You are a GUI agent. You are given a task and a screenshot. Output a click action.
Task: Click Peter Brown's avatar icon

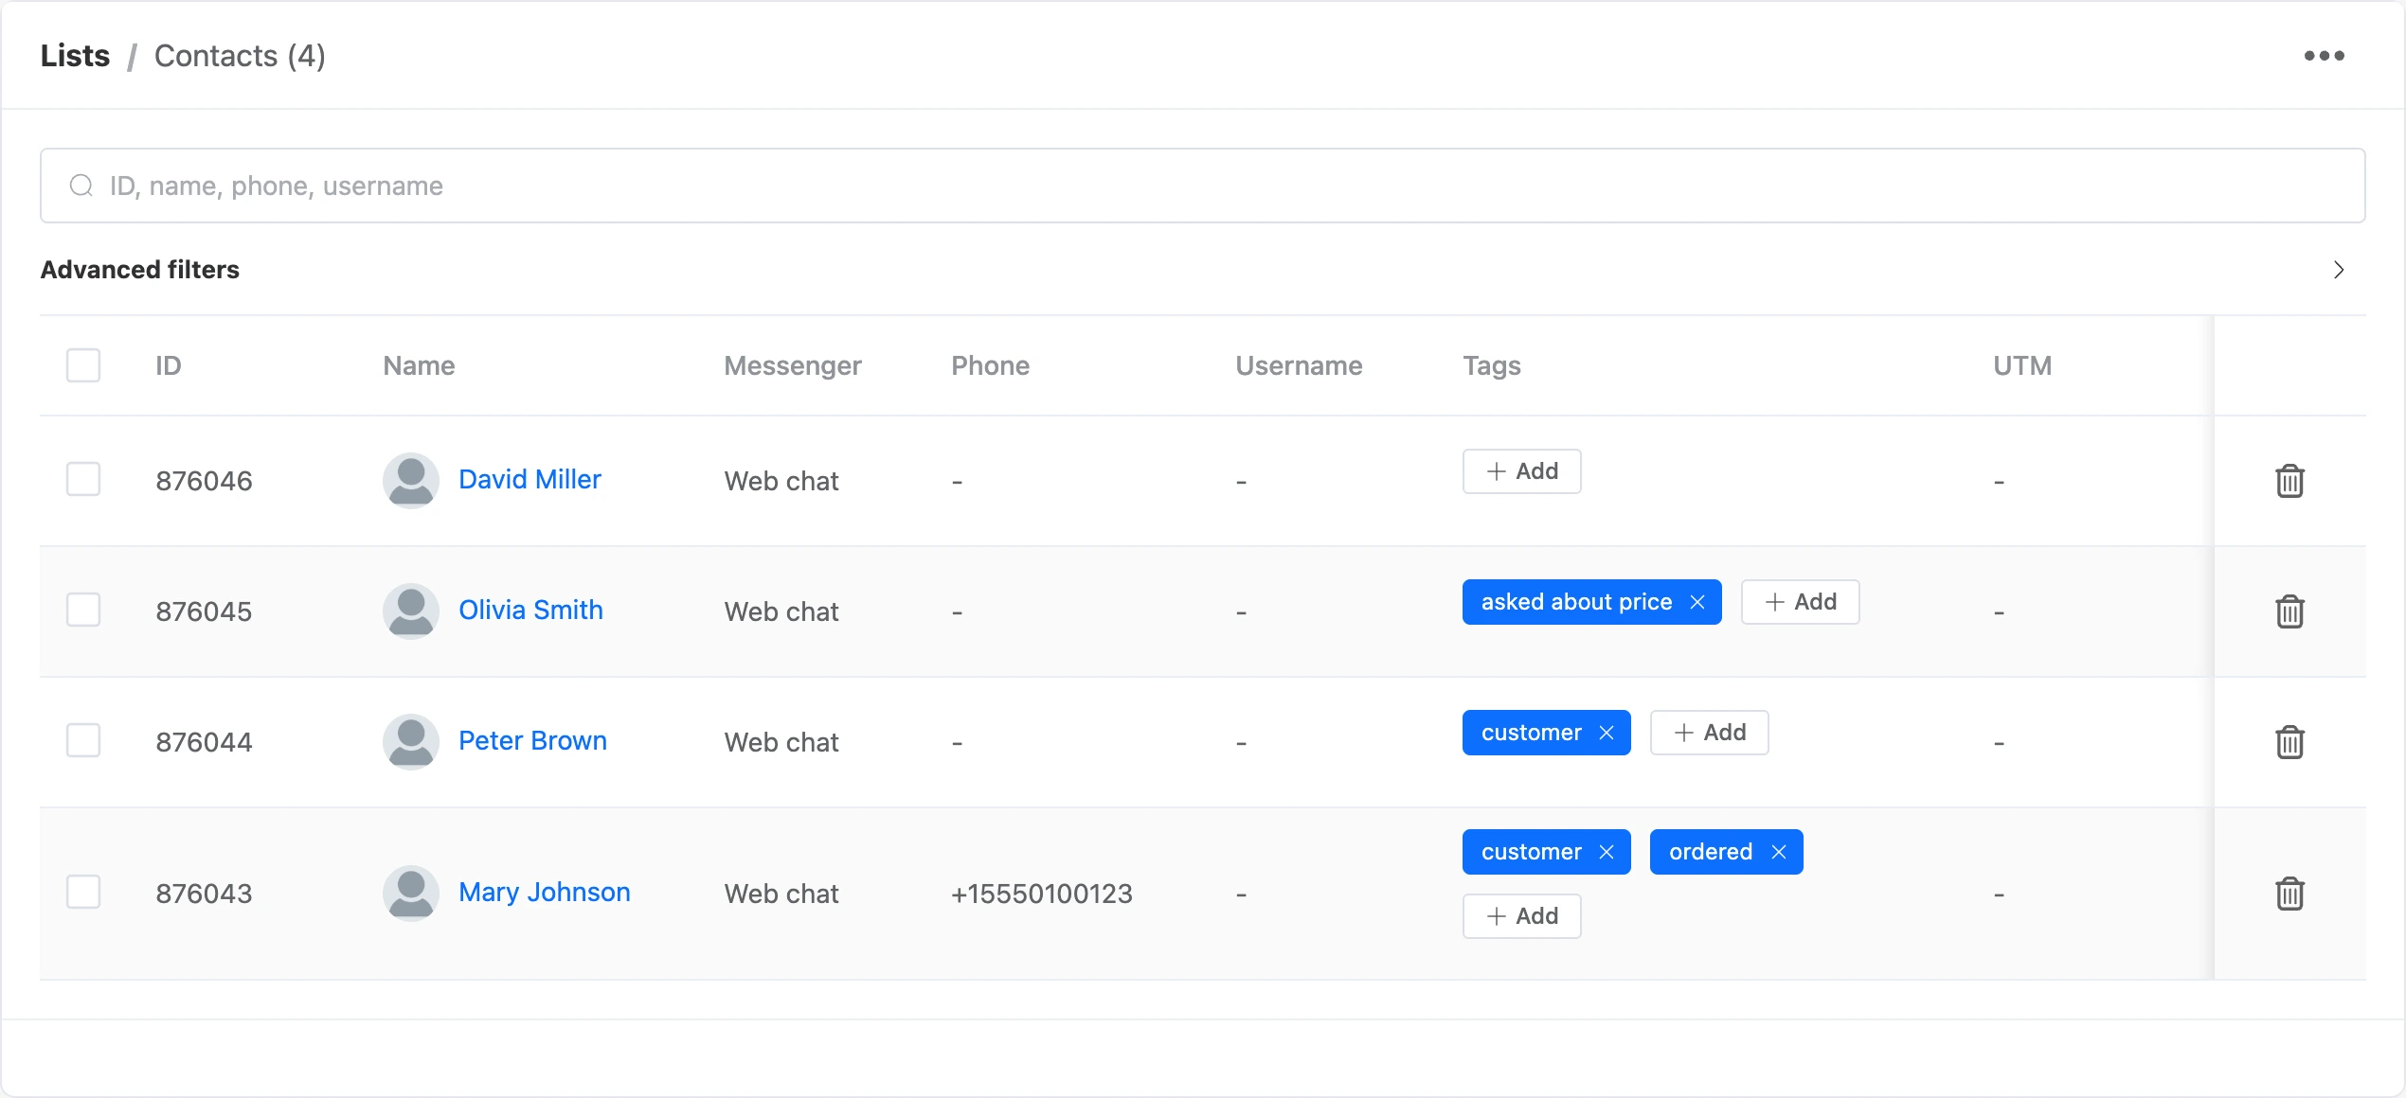point(411,742)
